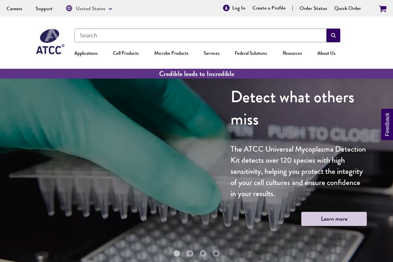Screen dimensions: 393x262
Task: Select the fourth carousel slide dot
Action: coord(216,253)
